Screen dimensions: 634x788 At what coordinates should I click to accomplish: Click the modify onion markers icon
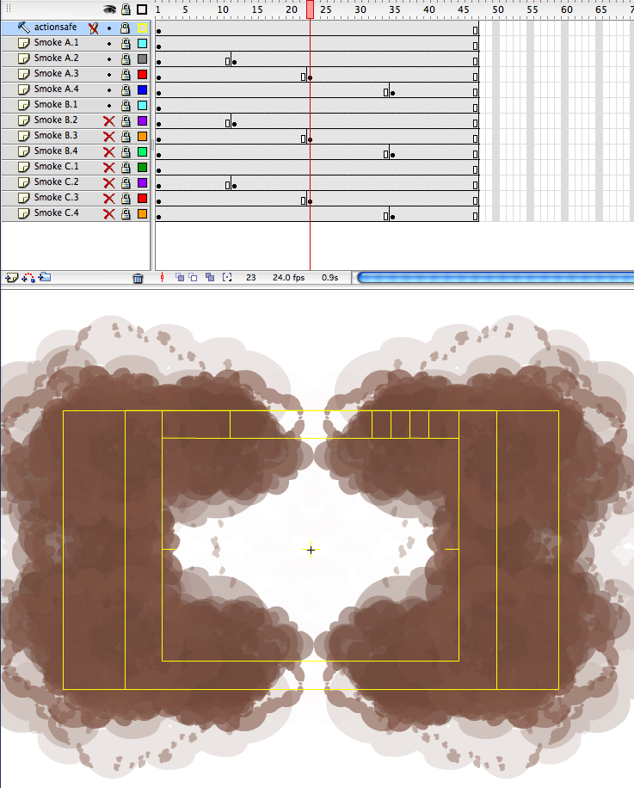point(227,277)
